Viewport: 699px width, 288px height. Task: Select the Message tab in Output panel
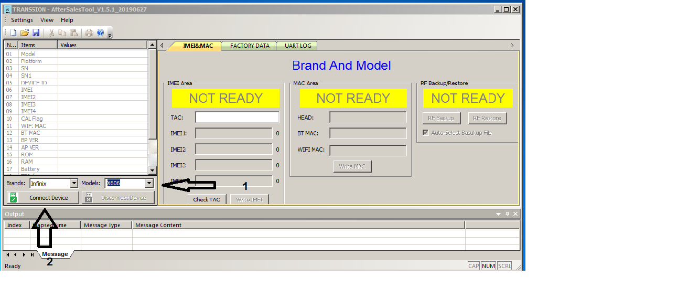click(55, 254)
